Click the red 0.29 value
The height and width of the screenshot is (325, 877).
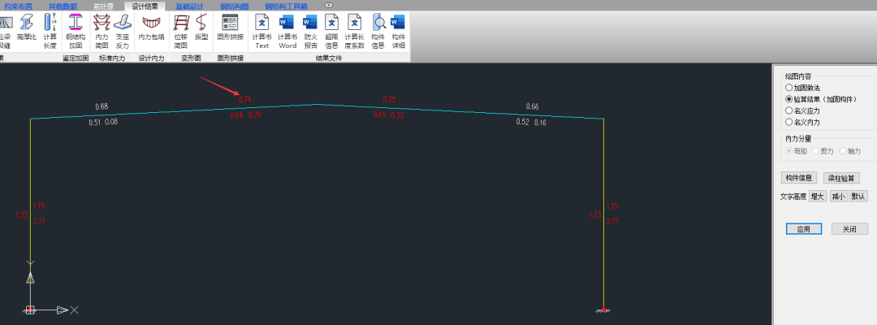[254, 115]
